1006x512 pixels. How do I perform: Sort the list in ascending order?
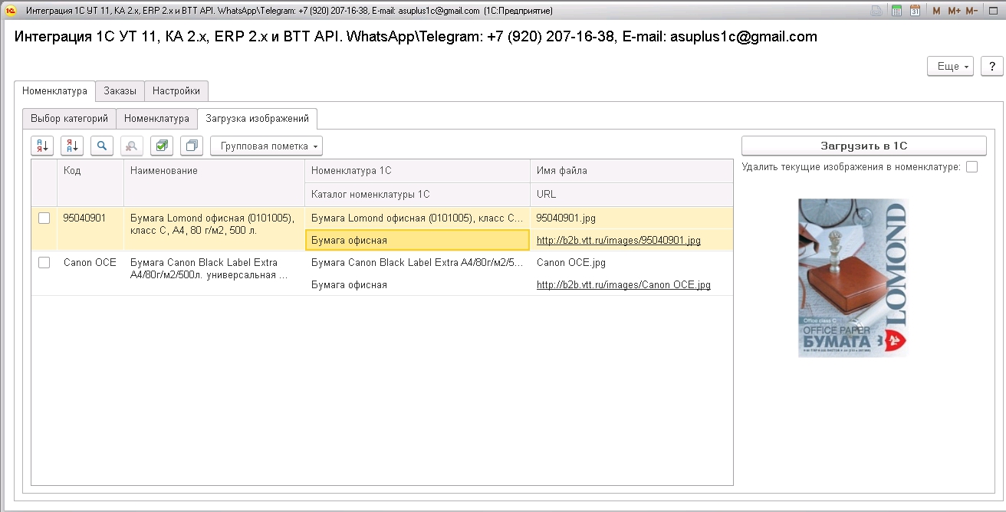coord(42,146)
